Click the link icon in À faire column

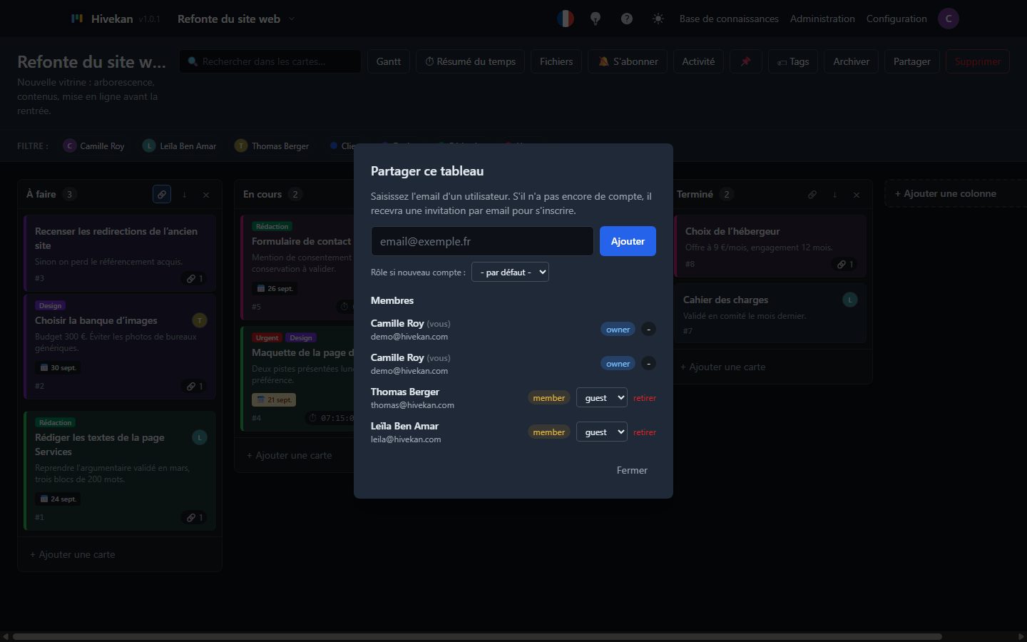point(162,194)
